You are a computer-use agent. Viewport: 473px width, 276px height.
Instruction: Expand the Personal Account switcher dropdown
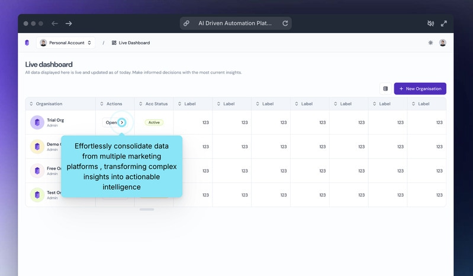(66, 43)
